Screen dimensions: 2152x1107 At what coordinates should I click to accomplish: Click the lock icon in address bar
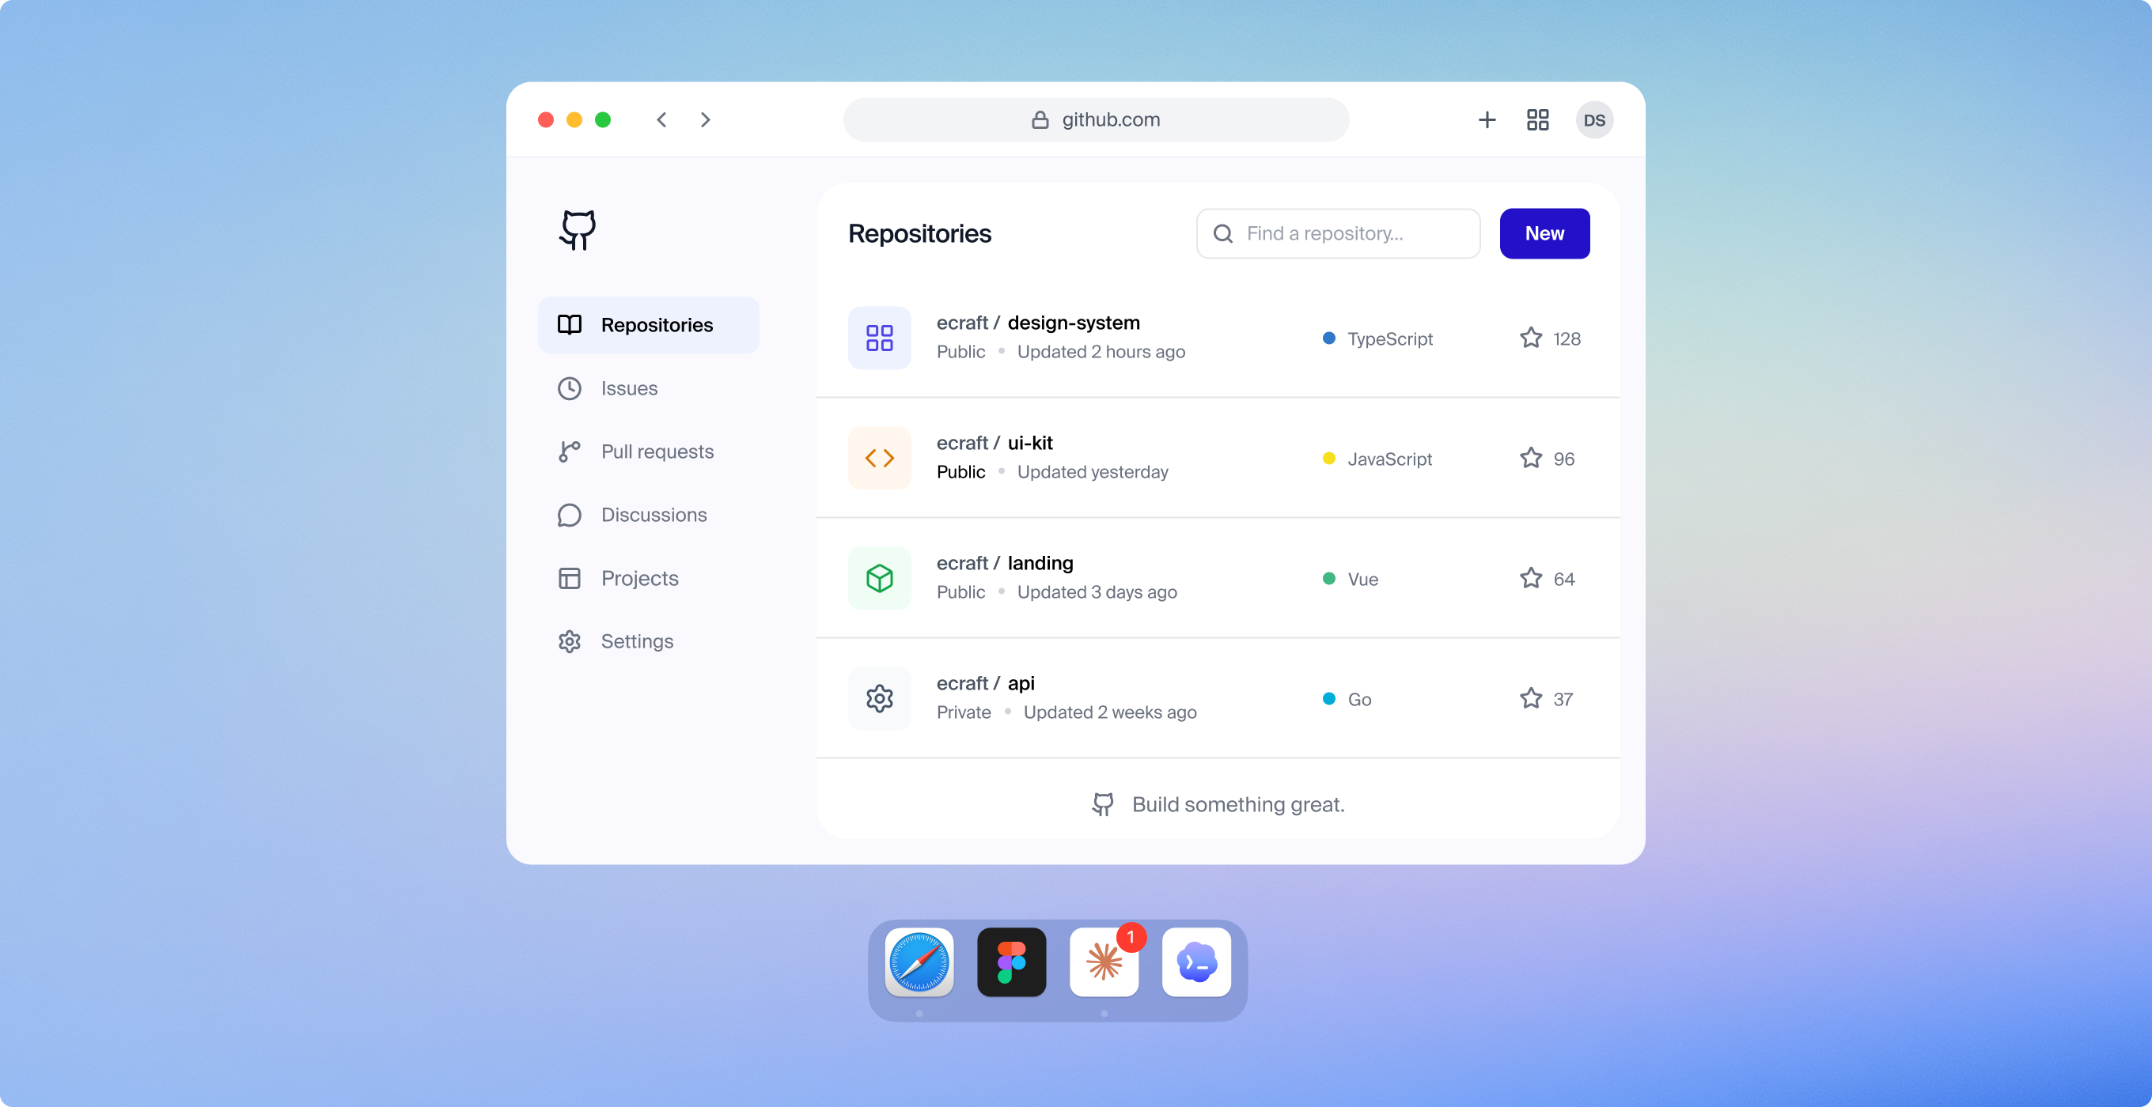point(1040,120)
